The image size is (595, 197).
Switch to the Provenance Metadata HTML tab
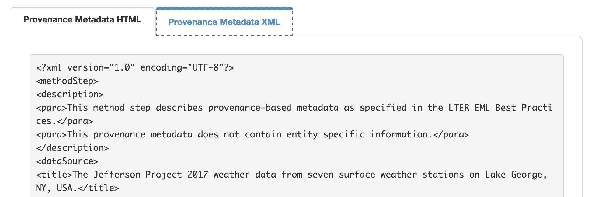pyautogui.click(x=82, y=20)
